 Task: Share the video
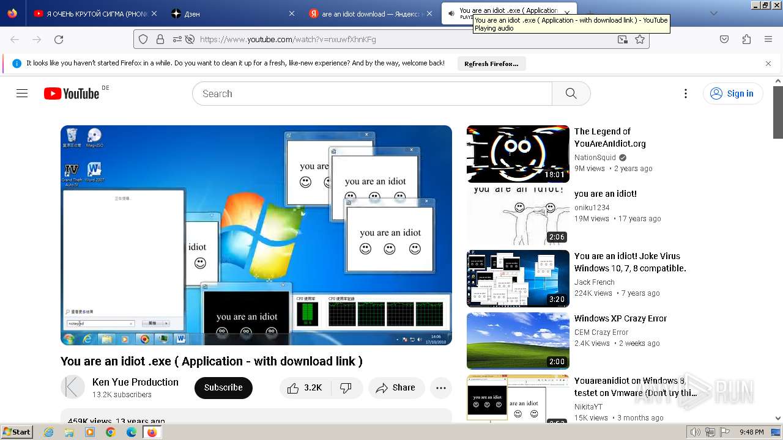396,388
